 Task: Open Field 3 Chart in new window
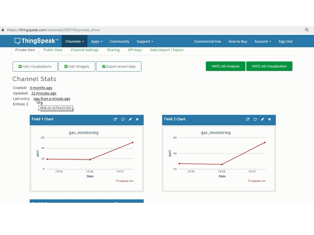pyautogui.click(x=247, y=119)
